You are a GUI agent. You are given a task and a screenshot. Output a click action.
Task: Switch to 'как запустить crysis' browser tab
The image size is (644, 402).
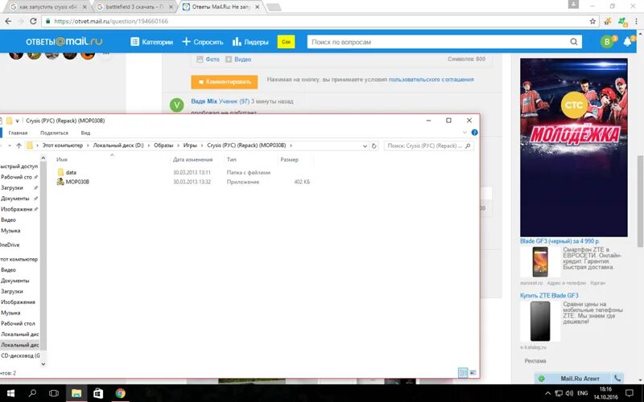(x=48, y=7)
